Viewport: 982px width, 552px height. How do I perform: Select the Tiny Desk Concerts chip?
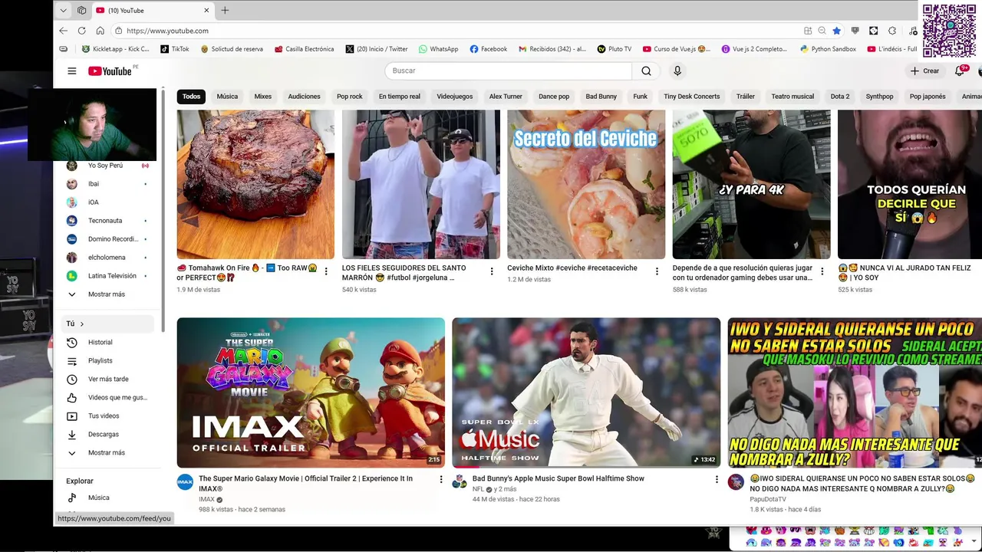coord(691,97)
